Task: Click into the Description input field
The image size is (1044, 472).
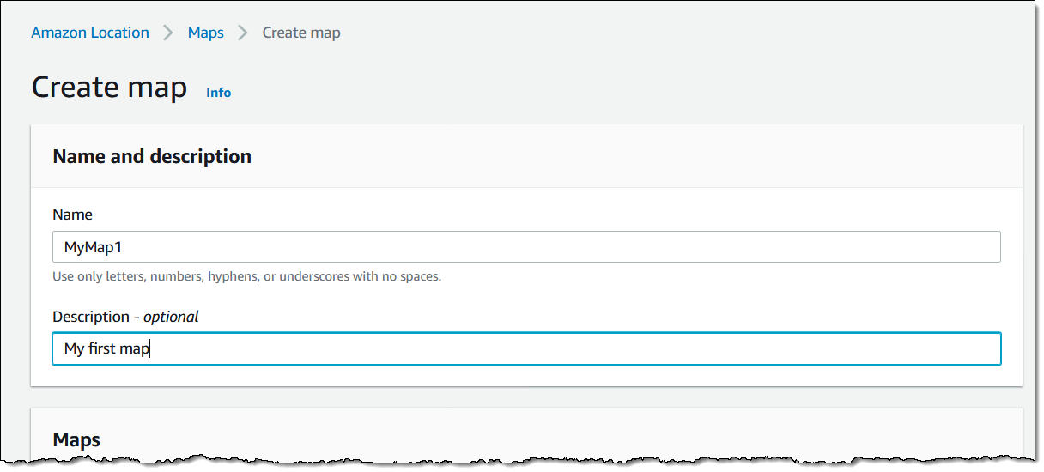Action: click(526, 349)
